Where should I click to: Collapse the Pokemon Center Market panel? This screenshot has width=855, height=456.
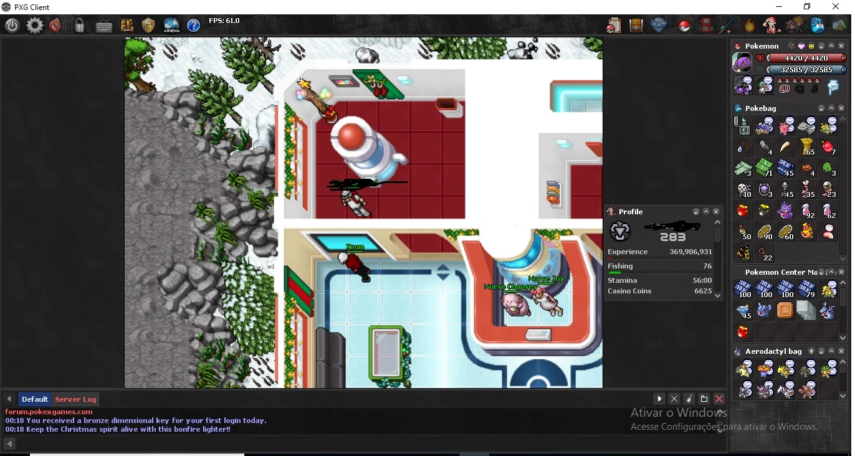[831, 272]
